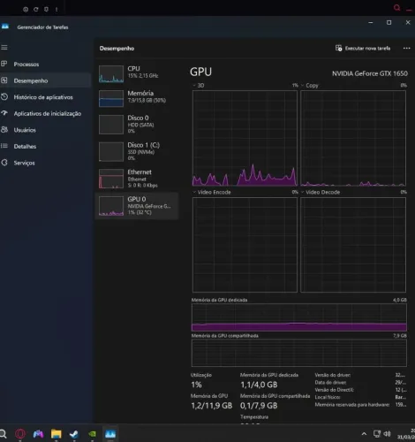Click Task Manager taskbar icon
This screenshot has height=442, width=415.
[x=110, y=434]
